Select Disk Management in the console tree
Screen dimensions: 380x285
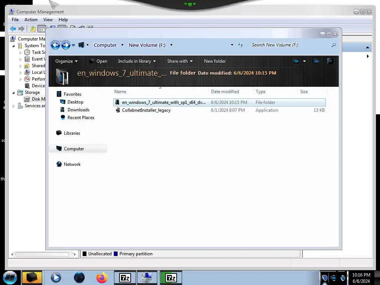[x=35, y=99]
